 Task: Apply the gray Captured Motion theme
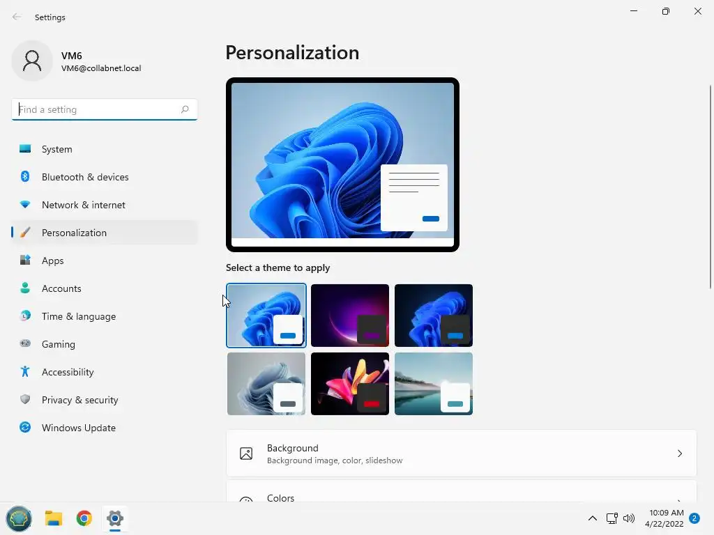(x=266, y=384)
